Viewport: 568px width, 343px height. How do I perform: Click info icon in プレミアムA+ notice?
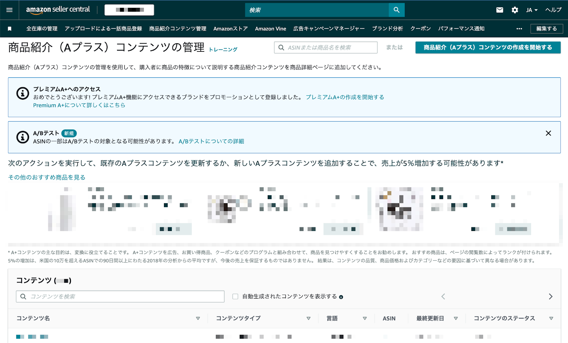click(x=23, y=93)
